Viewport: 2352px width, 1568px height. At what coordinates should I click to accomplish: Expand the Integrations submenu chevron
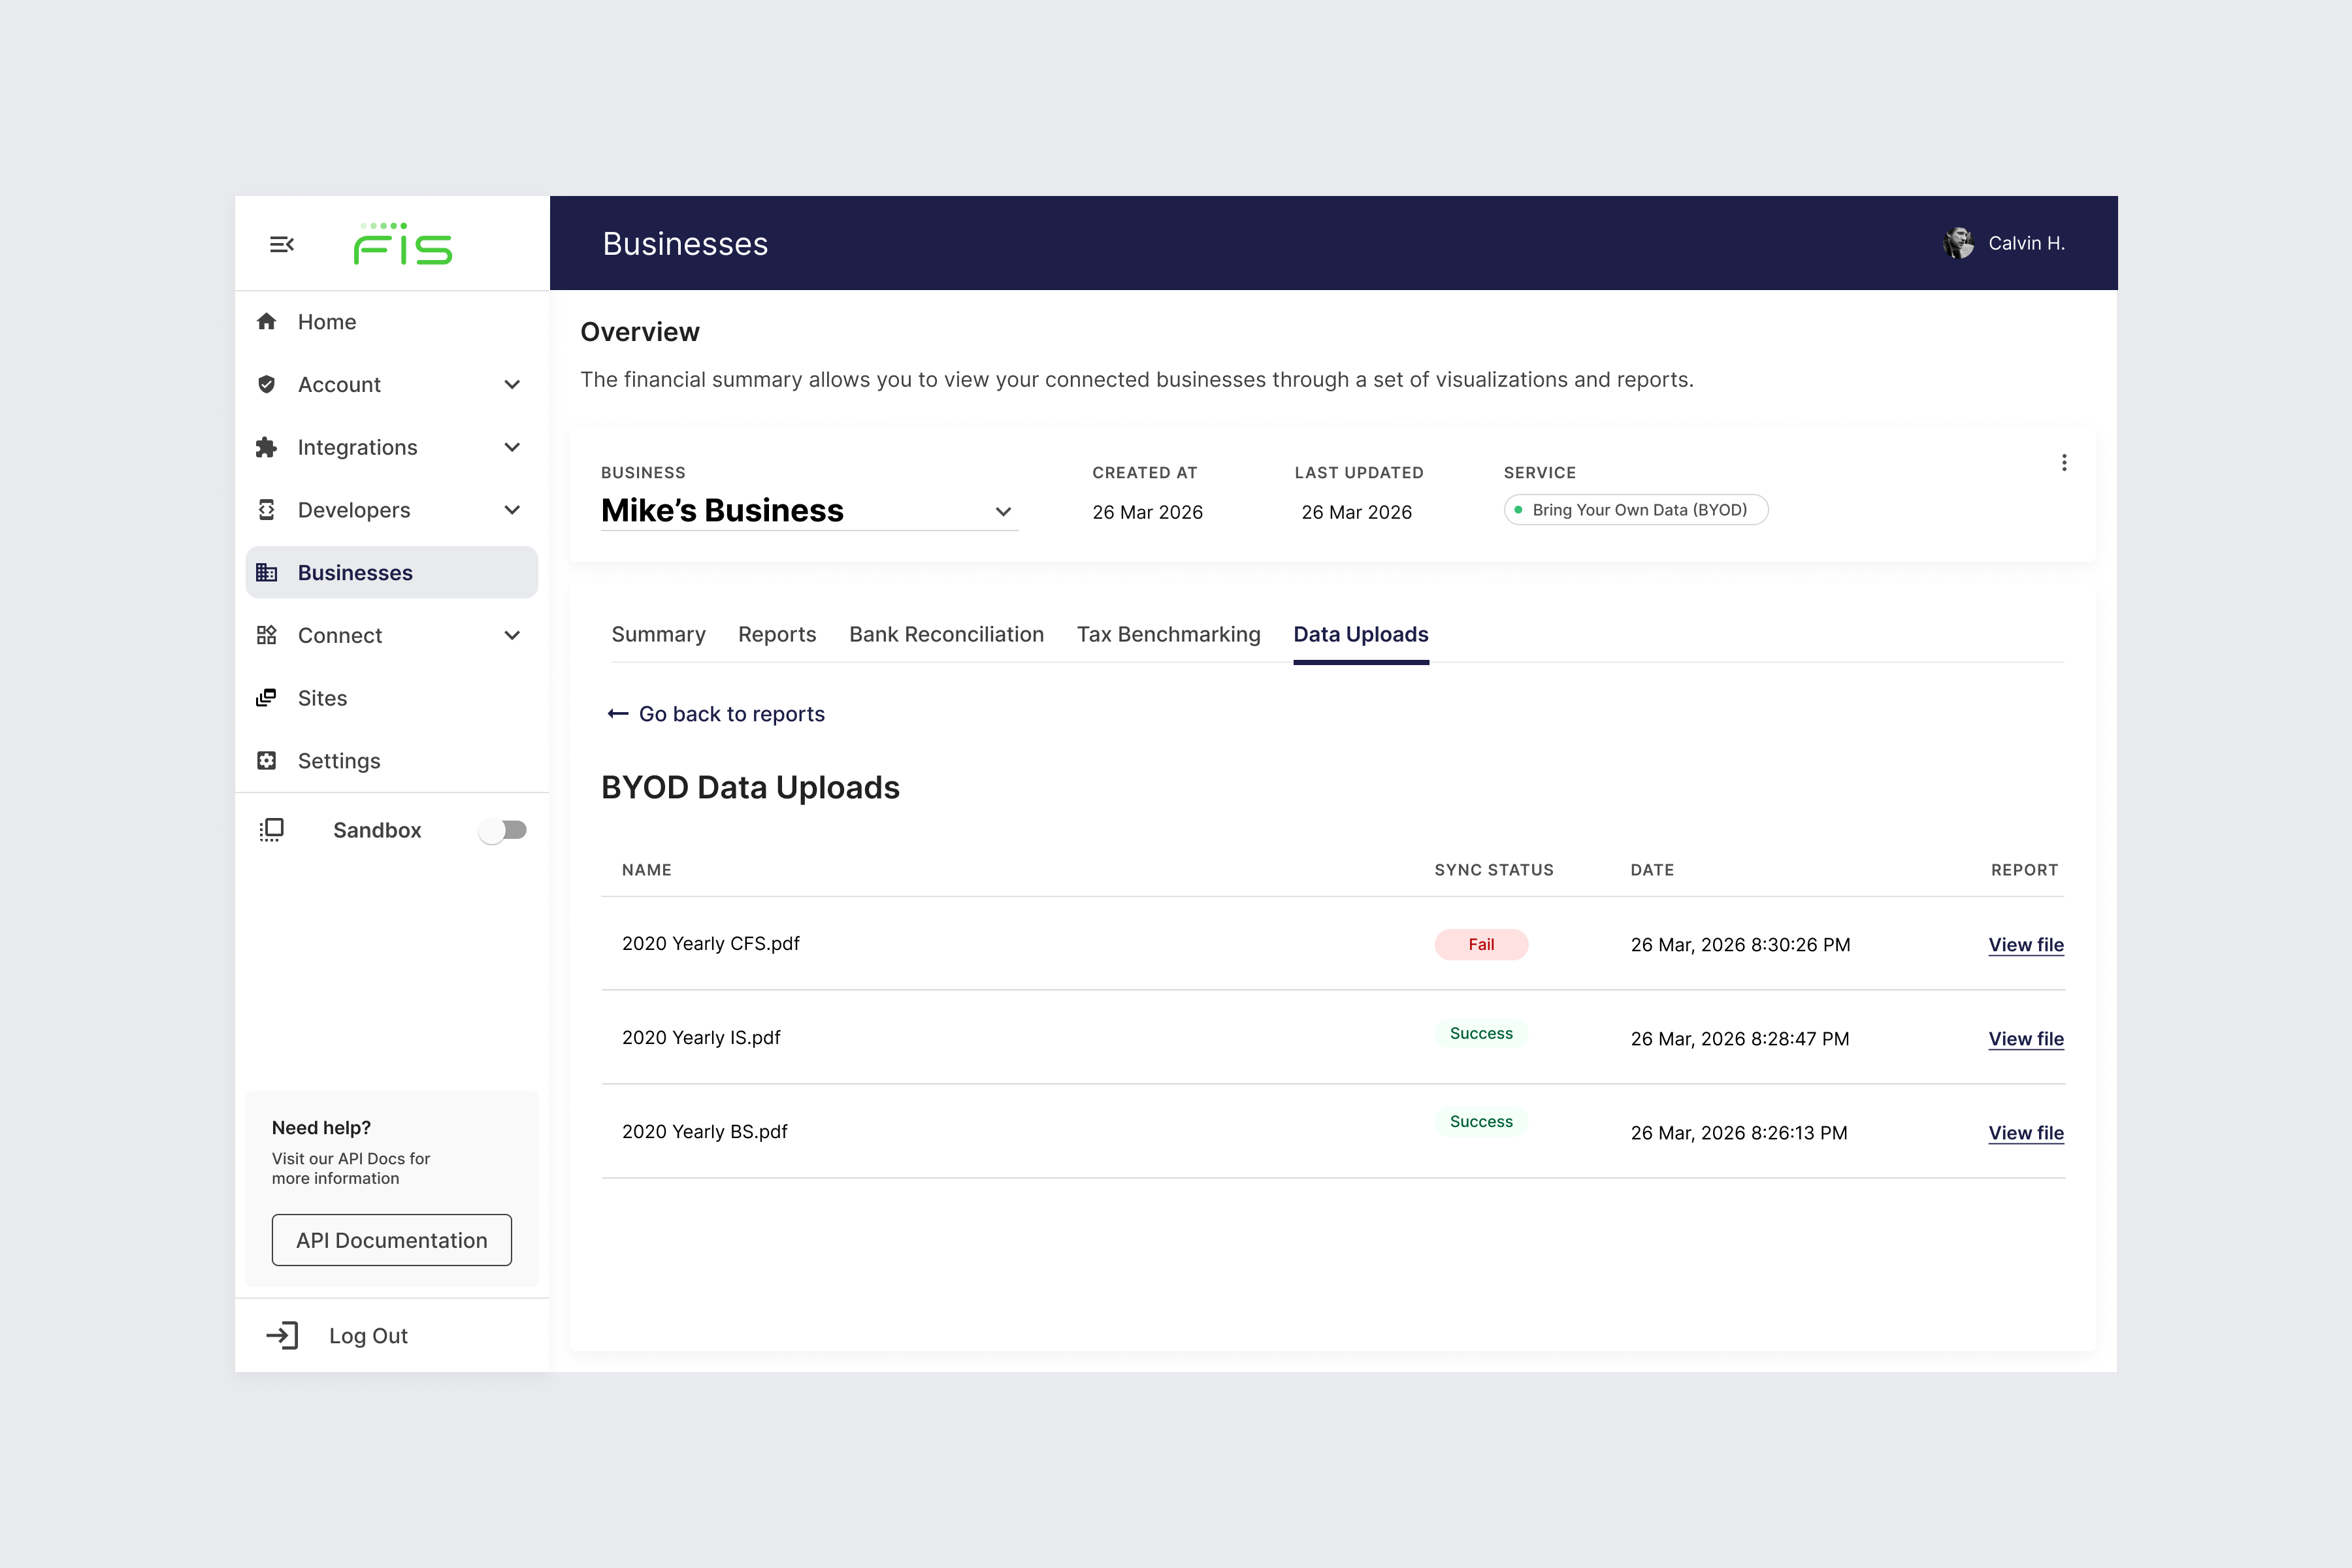pyautogui.click(x=512, y=447)
